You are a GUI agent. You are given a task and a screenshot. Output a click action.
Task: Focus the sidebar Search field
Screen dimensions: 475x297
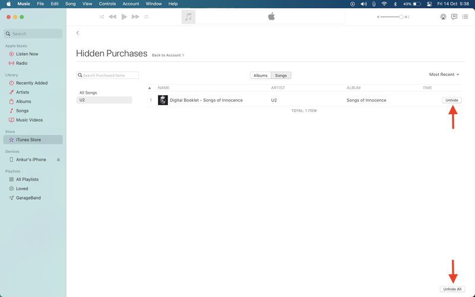33,34
